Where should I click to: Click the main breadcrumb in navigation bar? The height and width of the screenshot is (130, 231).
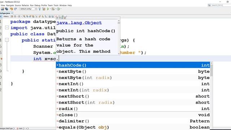click(x=19, y=129)
